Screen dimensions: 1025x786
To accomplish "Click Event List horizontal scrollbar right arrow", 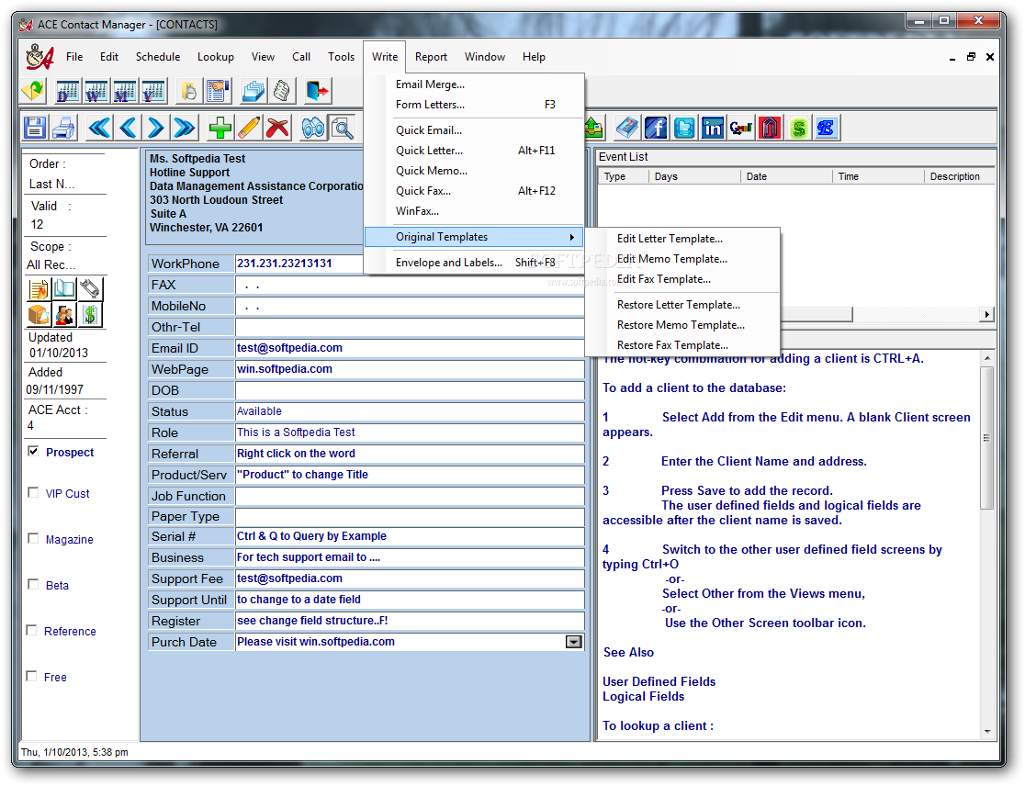I will 986,314.
